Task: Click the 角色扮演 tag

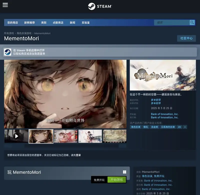Action: [x=136, y=127]
